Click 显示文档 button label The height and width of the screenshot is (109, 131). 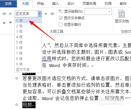(x=122, y=21)
